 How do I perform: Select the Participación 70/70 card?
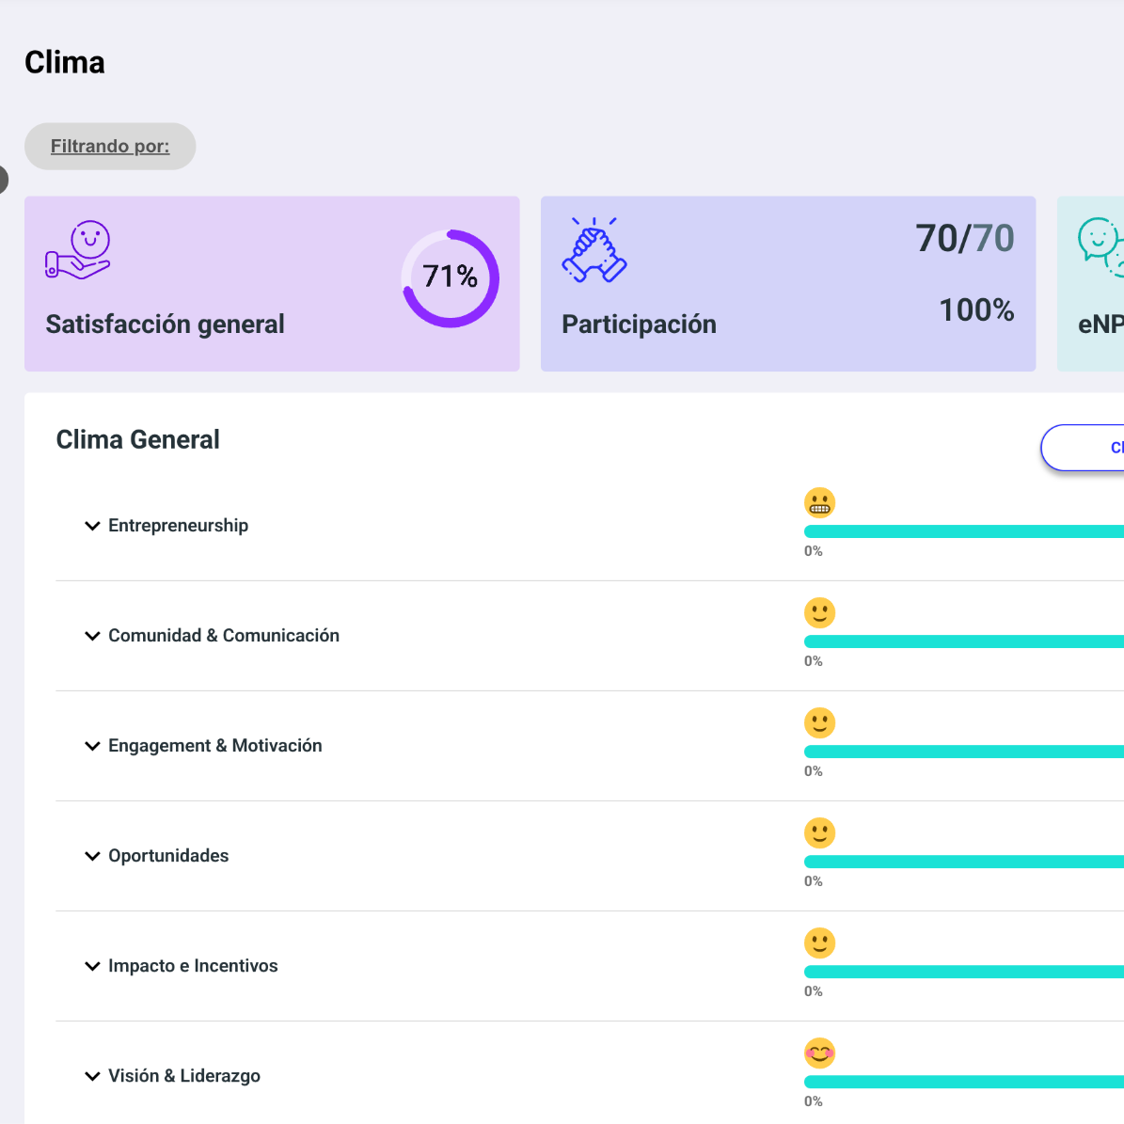pyautogui.click(x=787, y=284)
